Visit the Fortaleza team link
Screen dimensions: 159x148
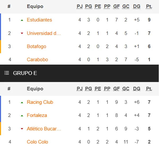click(x=37, y=115)
